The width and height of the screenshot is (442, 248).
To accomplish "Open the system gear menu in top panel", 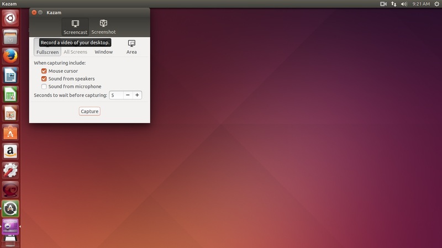I will click(x=436, y=4).
